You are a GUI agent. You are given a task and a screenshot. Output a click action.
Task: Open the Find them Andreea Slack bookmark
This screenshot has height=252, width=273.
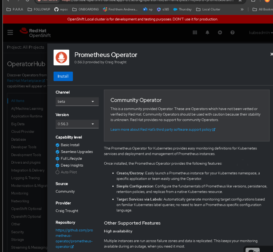[x=120, y=9]
